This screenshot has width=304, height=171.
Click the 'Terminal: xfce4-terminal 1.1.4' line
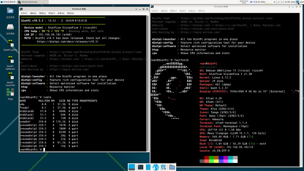[223, 123]
